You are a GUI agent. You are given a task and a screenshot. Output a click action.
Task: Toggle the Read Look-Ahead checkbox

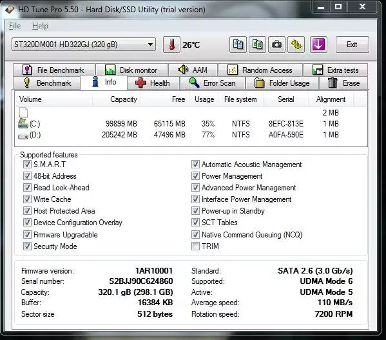(27, 188)
